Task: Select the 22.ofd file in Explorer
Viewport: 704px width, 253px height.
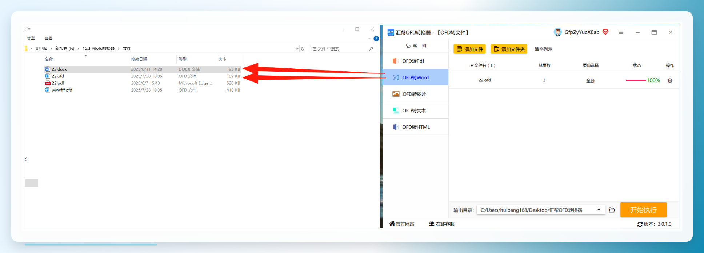Action: [x=143, y=76]
